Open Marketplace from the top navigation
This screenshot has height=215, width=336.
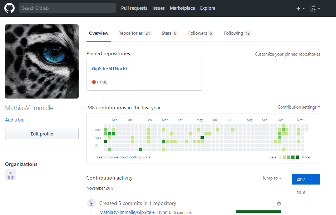click(x=182, y=8)
